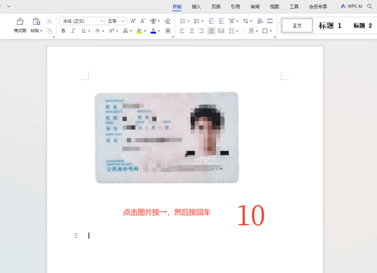Screen dimensions: 377x273
Task: Expand line spacing dropdown arrow
Action: click(x=237, y=31)
